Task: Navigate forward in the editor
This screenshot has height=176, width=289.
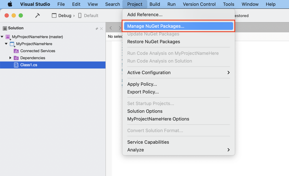Action: [120, 28]
